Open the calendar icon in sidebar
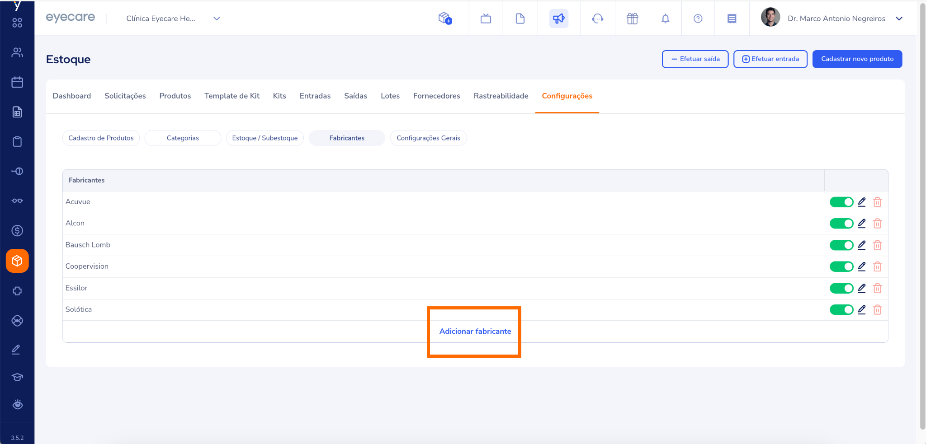 coord(17,82)
